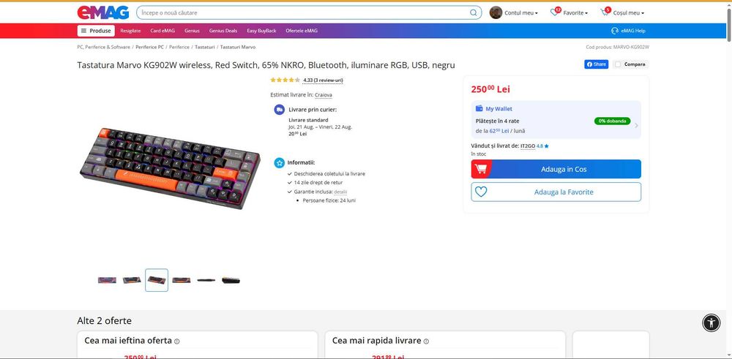Focus the search field Incepe o noua cautare
This screenshot has width=732, height=359.
pos(304,12)
